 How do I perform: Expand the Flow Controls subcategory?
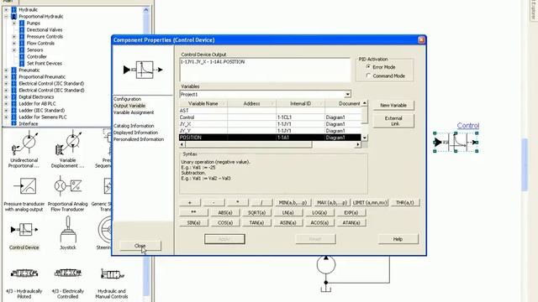(14, 43)
